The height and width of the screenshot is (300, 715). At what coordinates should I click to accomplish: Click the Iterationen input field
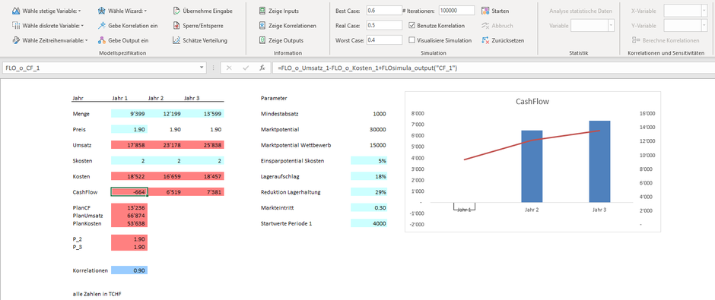pyautogui.click(x=456, y=11)
